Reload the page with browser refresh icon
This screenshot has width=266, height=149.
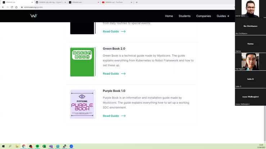pos(12,7)
